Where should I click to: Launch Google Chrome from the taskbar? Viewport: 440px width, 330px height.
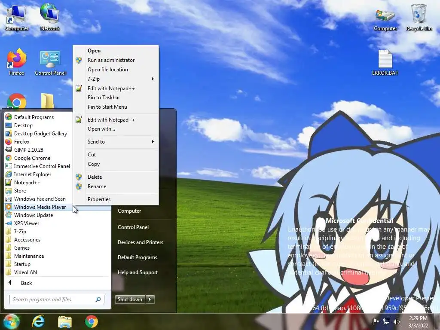92,321
